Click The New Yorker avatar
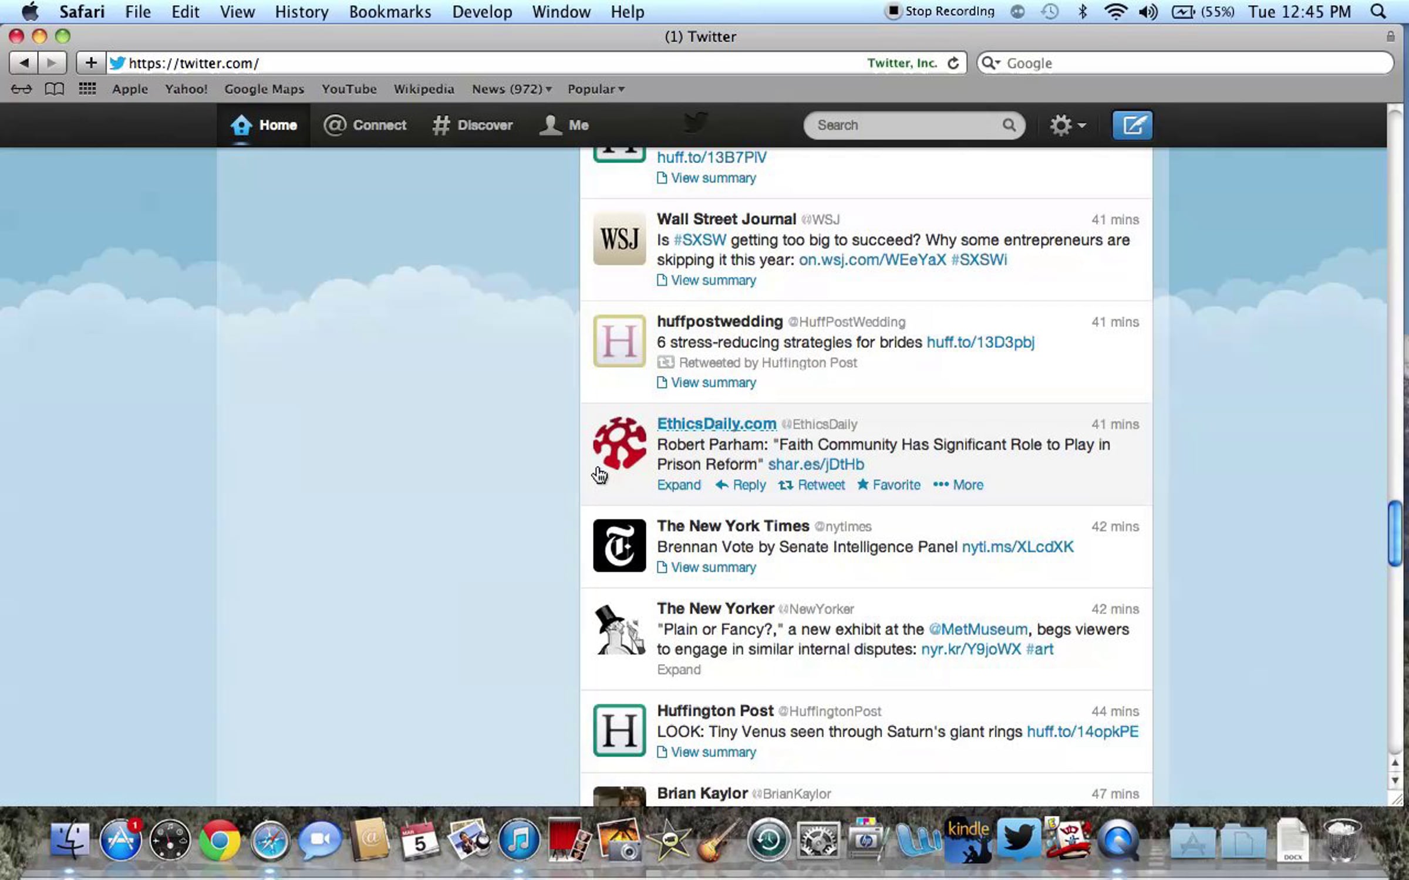Screen dimensions: 1409x880 (x=619, y=630)
